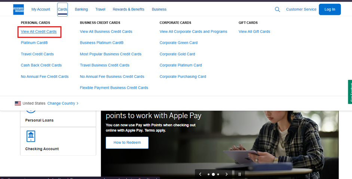Open Platinum Card® link
The image size is (352, 179).
34,43
